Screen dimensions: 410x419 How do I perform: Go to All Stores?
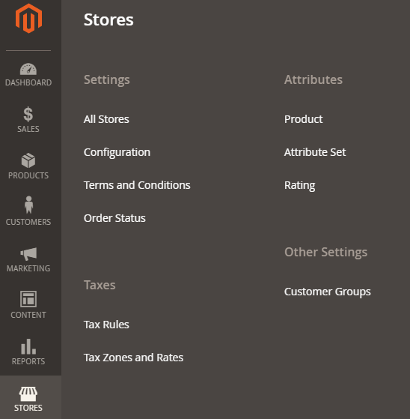pyautogui.click(x=106, y=119)
